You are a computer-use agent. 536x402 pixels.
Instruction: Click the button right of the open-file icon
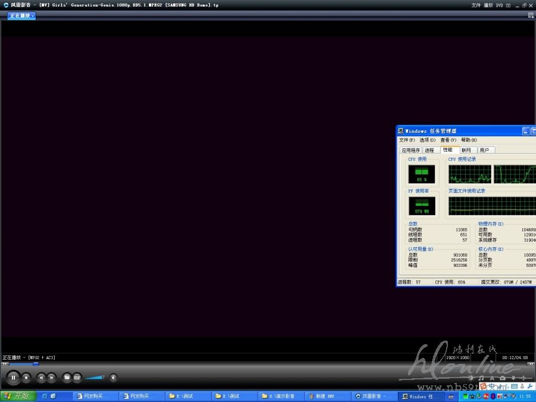pyautogui.click(x=77, y=377)
